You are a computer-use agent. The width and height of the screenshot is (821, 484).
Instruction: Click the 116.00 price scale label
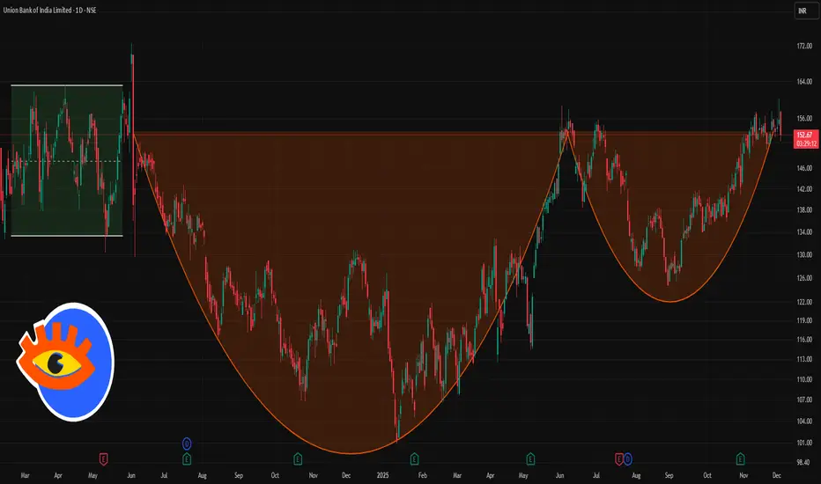pyautogui.click(x=804, y=340)
